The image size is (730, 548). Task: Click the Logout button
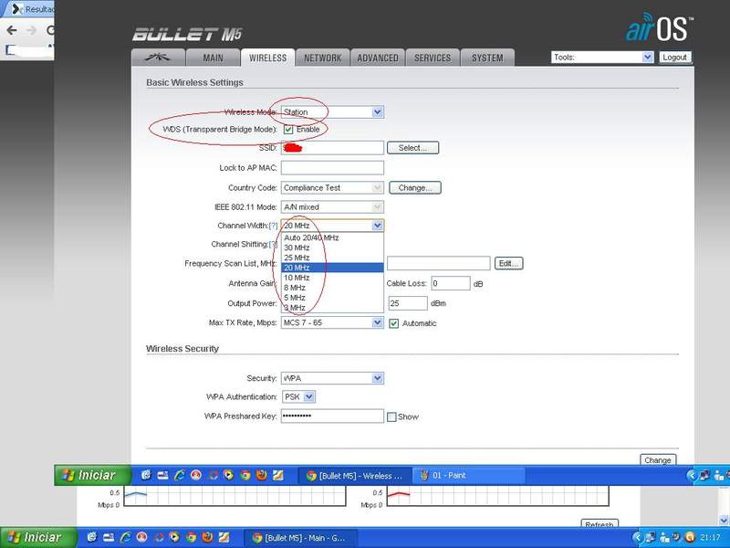click(x=675, y=58)
